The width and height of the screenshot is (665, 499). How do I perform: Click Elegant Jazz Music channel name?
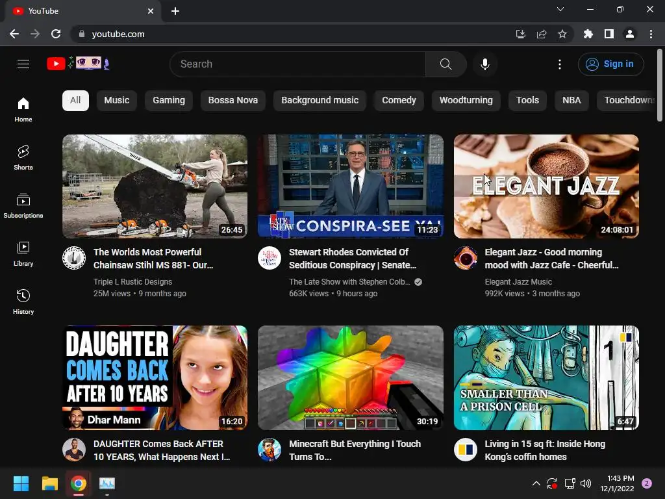[x=518, y=282]
